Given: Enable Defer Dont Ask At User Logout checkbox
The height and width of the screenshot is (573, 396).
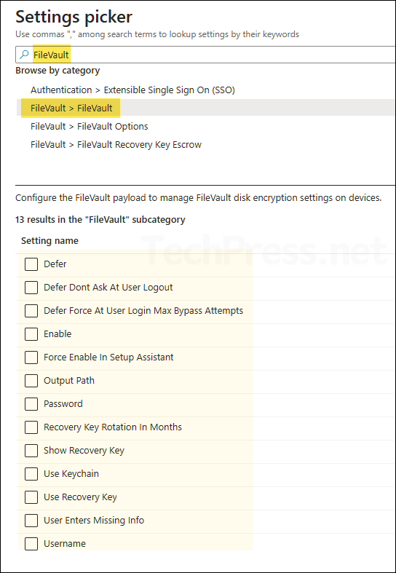Looking at the screenshot, I should point(31,288).
